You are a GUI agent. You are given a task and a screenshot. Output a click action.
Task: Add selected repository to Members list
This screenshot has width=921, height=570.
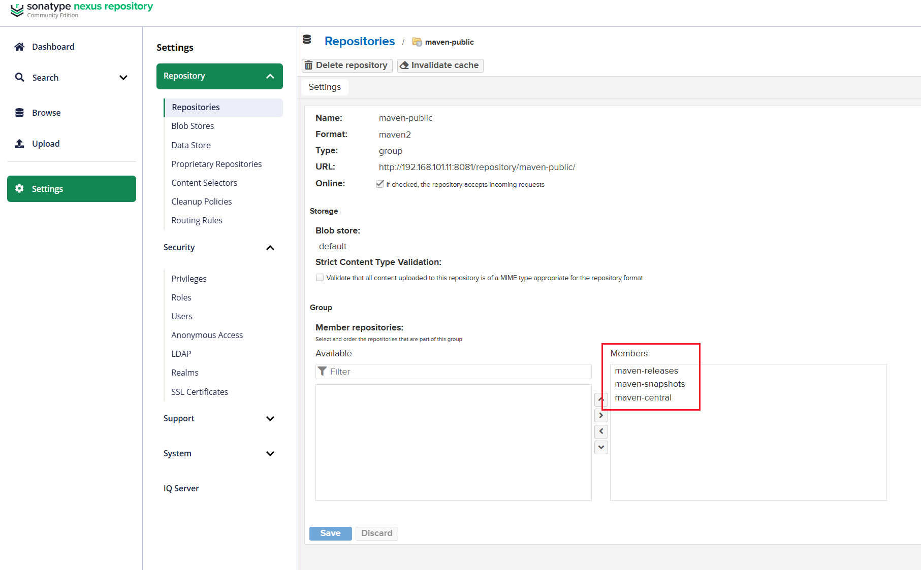tap(601, 415)
